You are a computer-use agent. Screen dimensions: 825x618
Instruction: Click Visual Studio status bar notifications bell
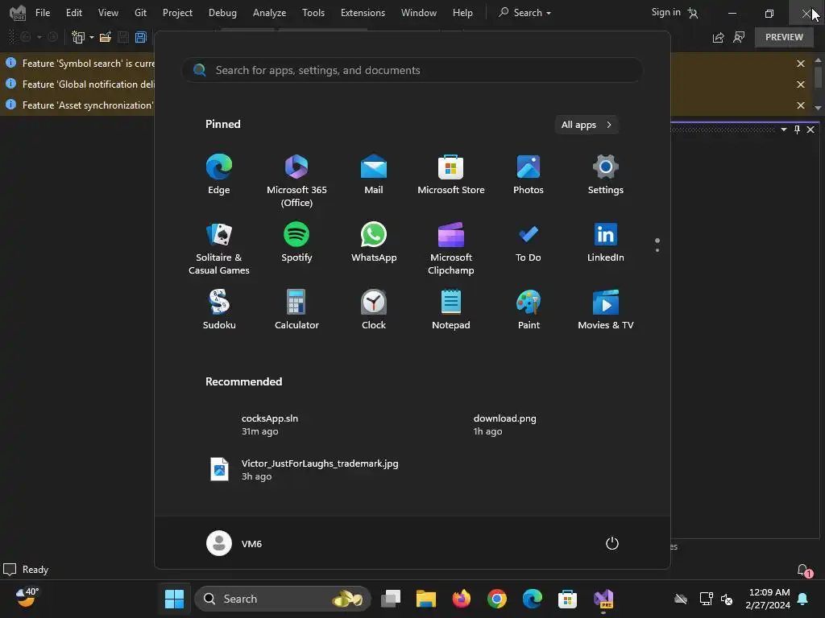click(804, 571)
